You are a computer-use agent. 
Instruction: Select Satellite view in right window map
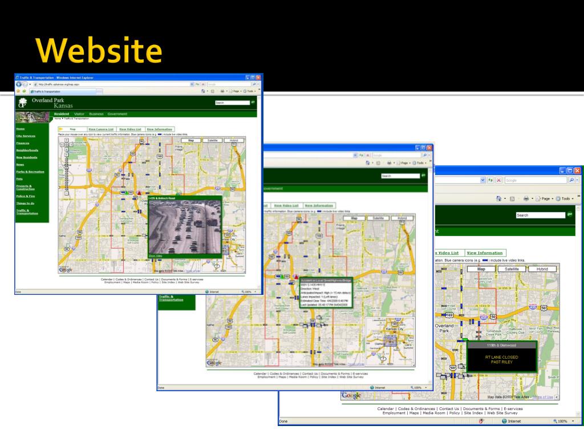(512, 269)
